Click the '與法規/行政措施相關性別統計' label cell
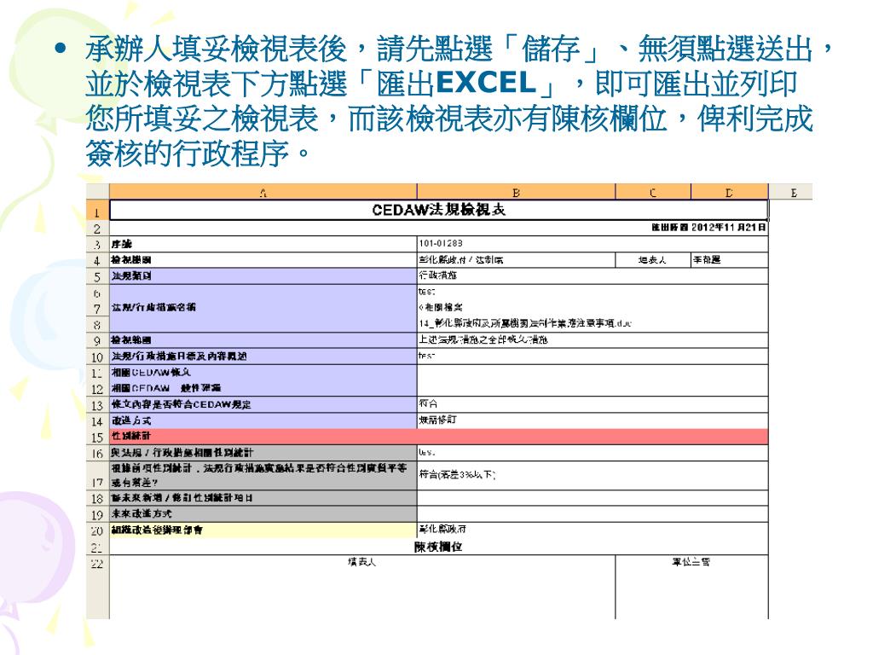 click(x=263, y=453)
